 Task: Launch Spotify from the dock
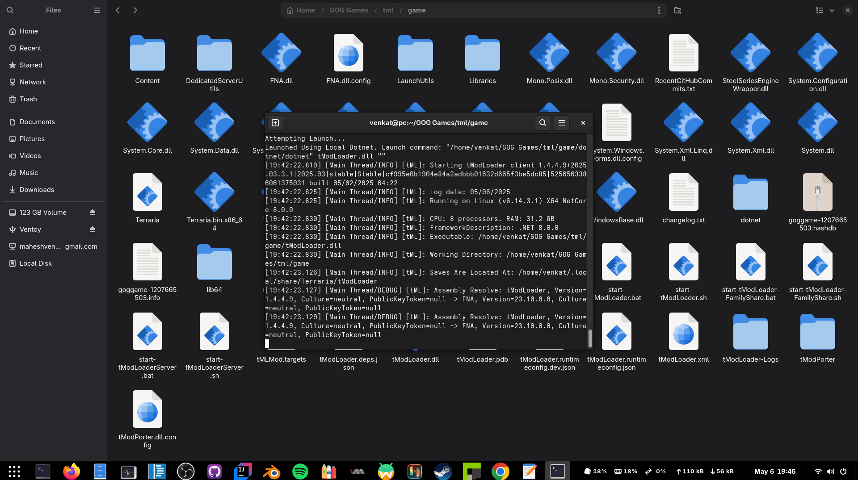tap(300, 471)
